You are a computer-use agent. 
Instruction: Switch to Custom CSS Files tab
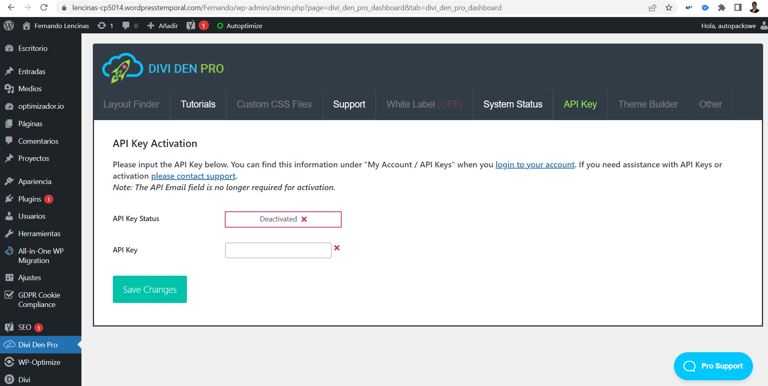tap(274, 105)
